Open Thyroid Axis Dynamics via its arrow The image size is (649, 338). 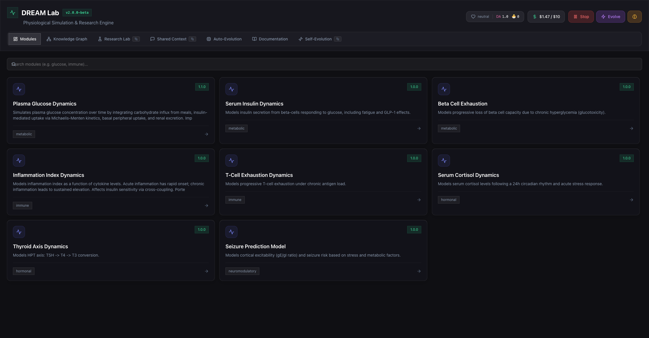[x=206, y=271]
